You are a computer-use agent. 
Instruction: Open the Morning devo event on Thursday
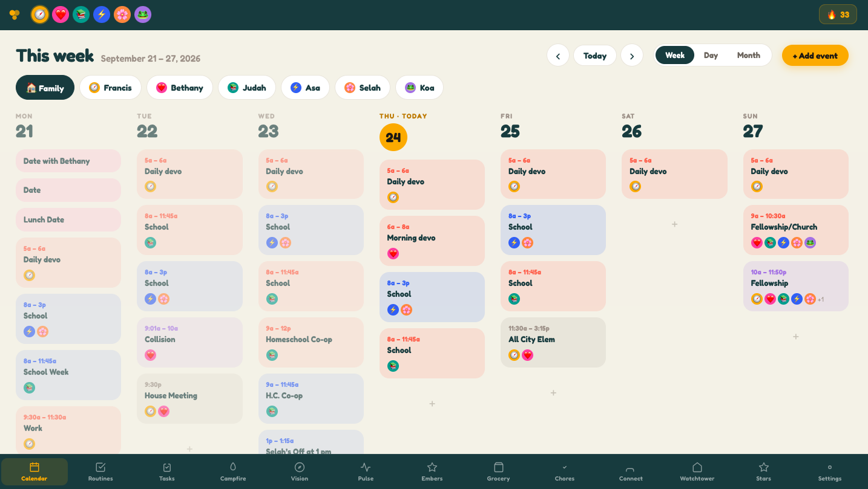tap(432, 241)
